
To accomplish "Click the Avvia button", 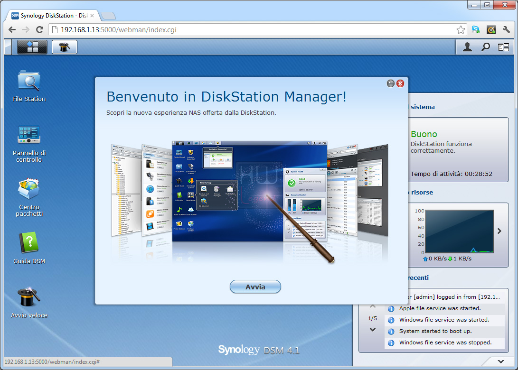I will (x=255, y=287).
